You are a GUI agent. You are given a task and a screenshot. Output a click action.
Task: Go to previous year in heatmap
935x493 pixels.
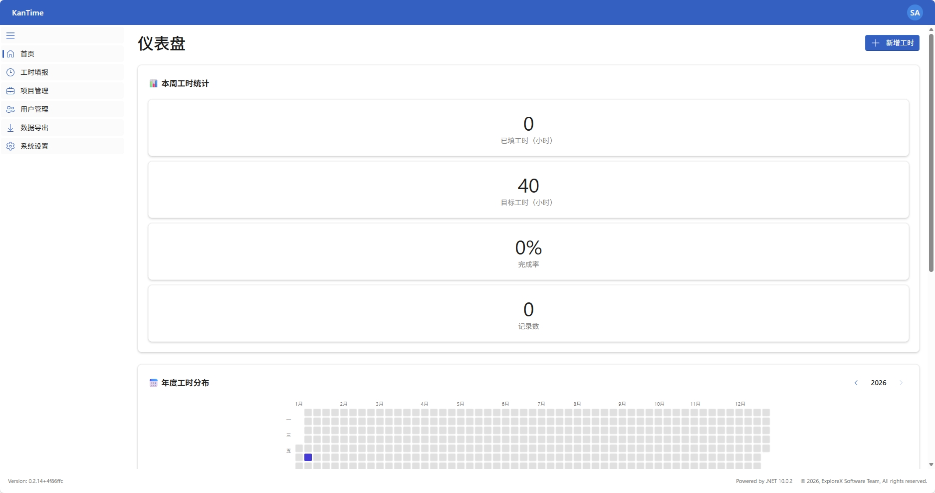(x=856, y=383)
